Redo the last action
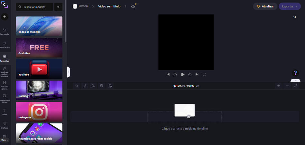 (x=85, y=86)
